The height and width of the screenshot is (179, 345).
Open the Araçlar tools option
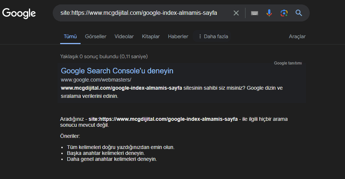[297, 36]
